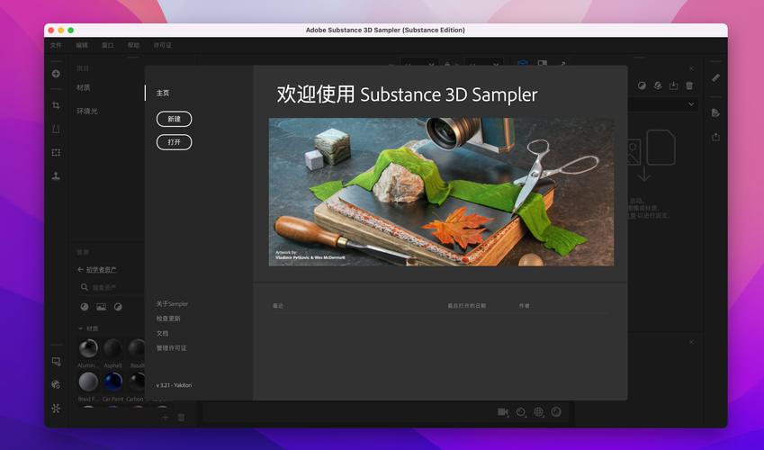The image size is (764, 450).
Task: Click the import tray icon in layers panel
Action: pyautogui.click(x=673, y=85)
